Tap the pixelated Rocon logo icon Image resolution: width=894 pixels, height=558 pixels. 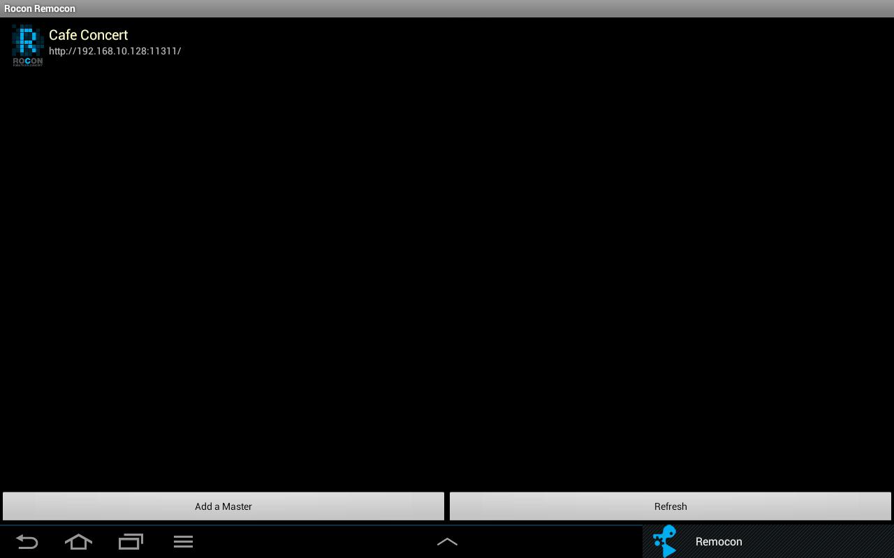click(x=27, y=40)
